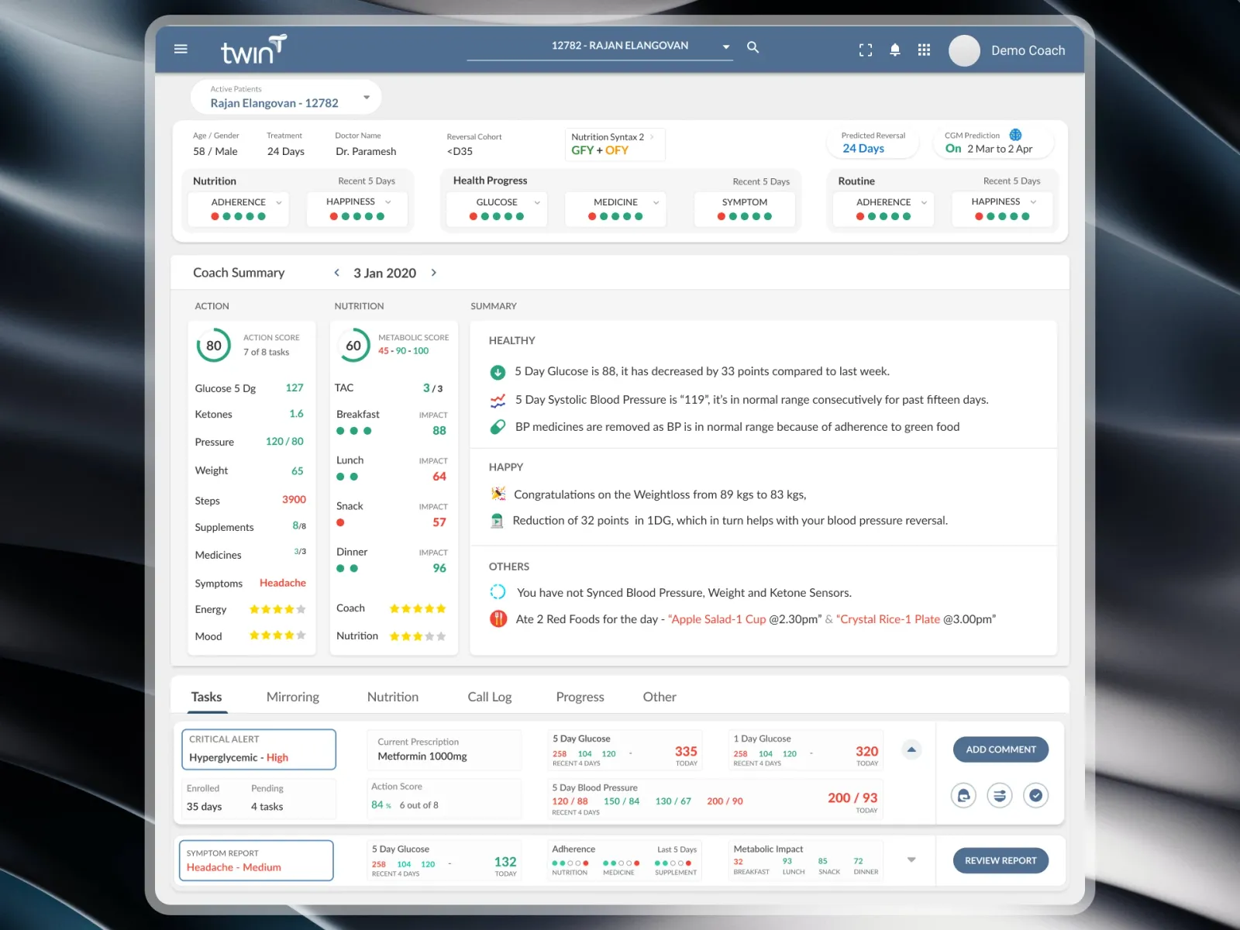The image size is (1240, 930).
Task: Click the search magnifier icon
Action: [x=753, y=47]
